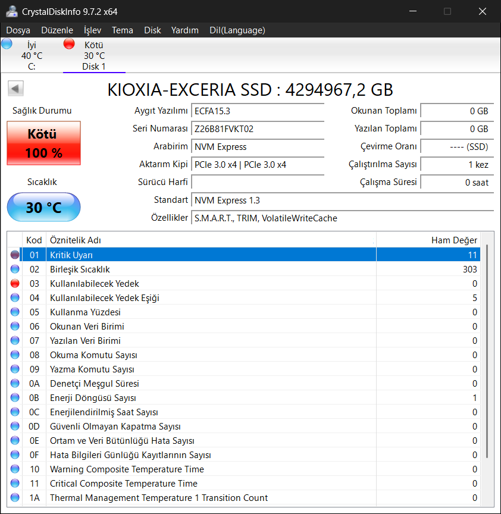Click the Okunan Toplamı value 0 GB
Viewport: 501px width, 514px height.
(457, 111)
